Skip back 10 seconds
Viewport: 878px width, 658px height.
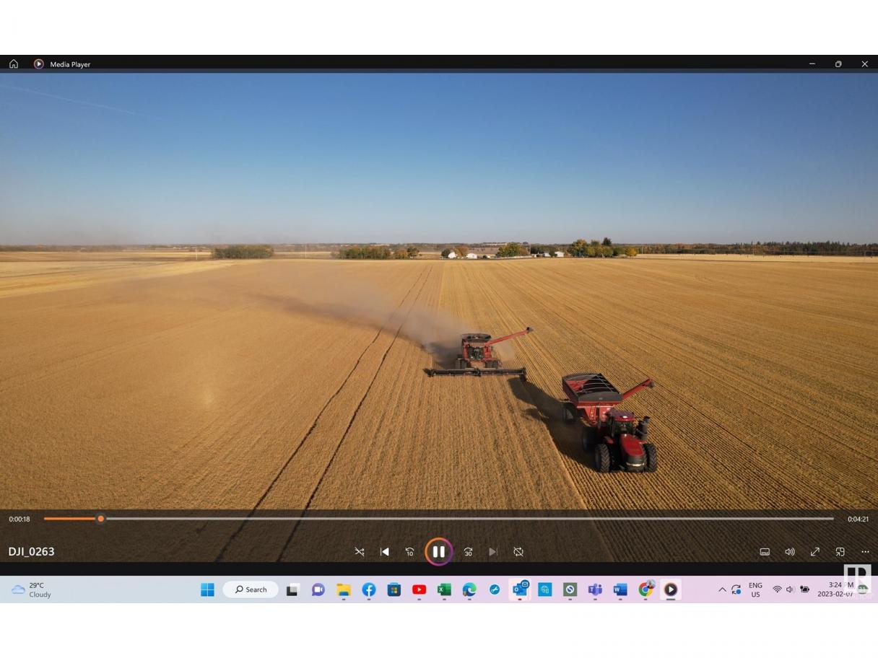[410, 552]
